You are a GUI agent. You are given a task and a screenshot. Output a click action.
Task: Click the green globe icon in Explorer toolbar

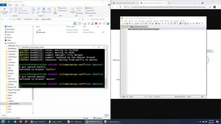click(108, 23)
